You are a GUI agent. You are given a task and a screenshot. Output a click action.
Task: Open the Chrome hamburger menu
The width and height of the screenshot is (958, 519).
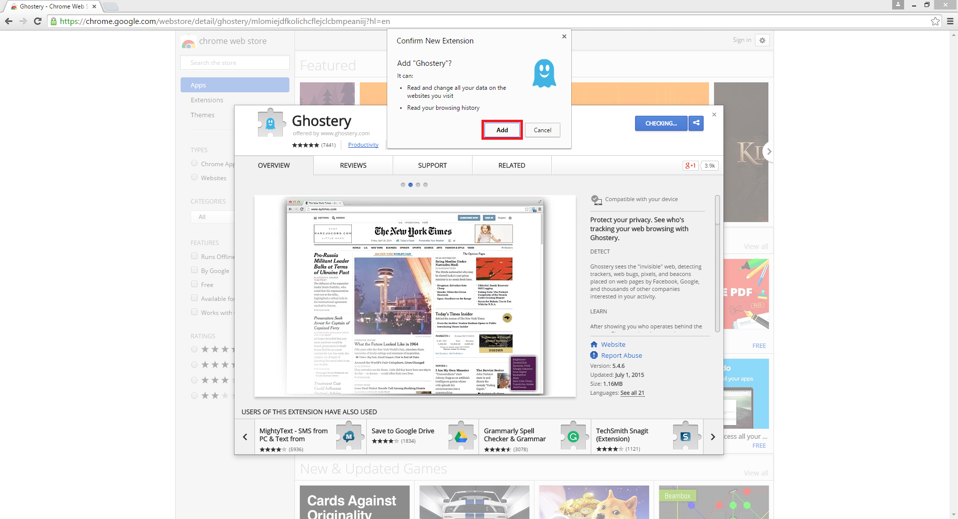click(950, 21)
